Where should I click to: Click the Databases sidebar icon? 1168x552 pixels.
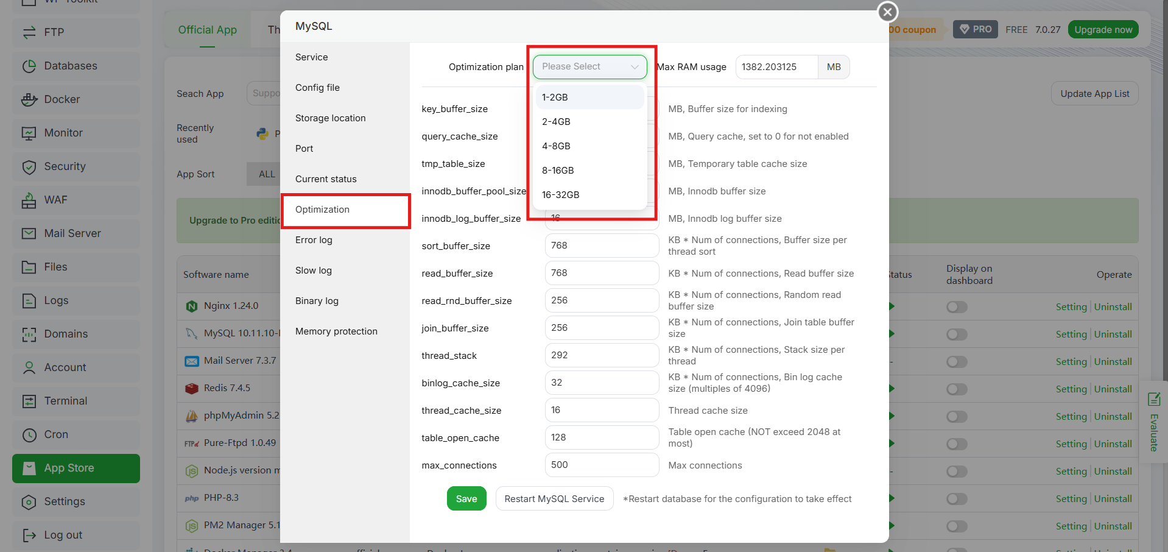[x=29, y=66]
